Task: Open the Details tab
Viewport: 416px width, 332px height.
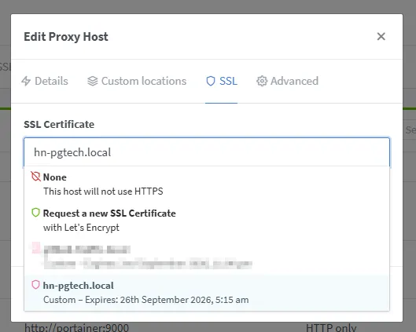Action: [x=45, y=82]
